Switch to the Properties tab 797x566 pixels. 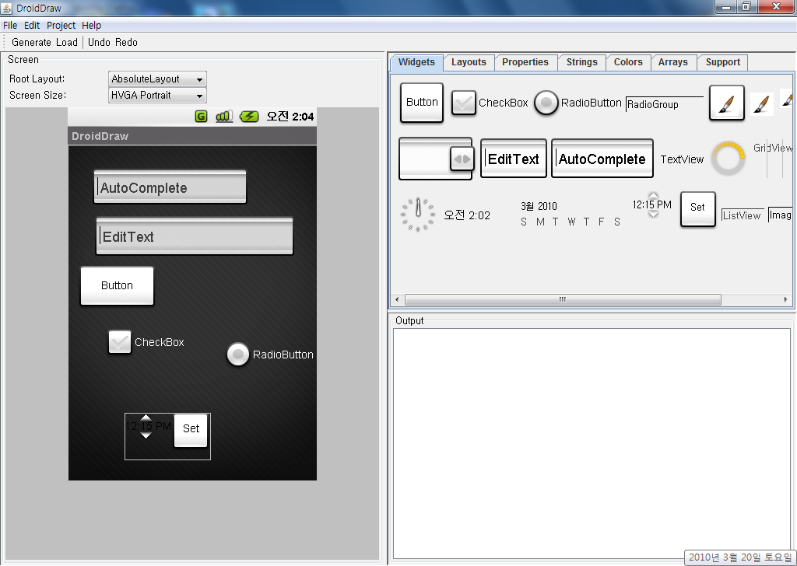(525, 62)
